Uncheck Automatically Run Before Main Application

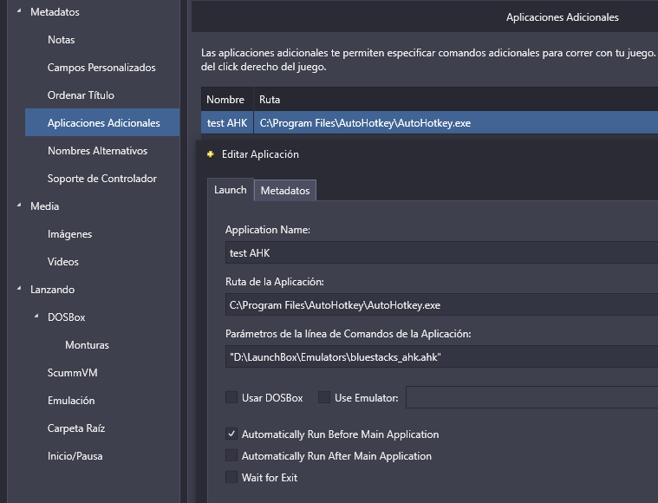pyautogui.click(x=231, y=434)
